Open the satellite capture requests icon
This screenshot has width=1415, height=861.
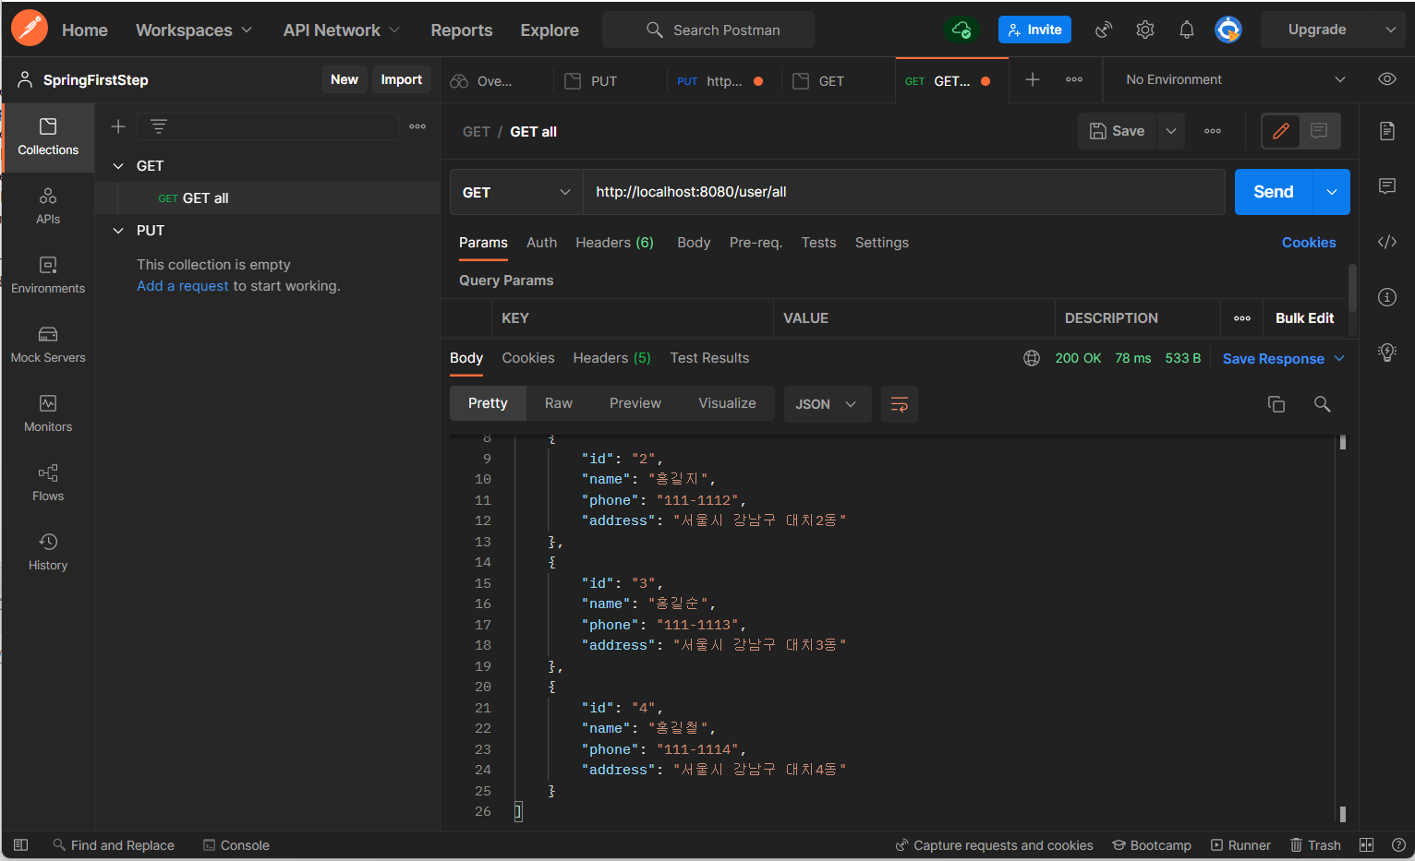(x=1104, y=30)
